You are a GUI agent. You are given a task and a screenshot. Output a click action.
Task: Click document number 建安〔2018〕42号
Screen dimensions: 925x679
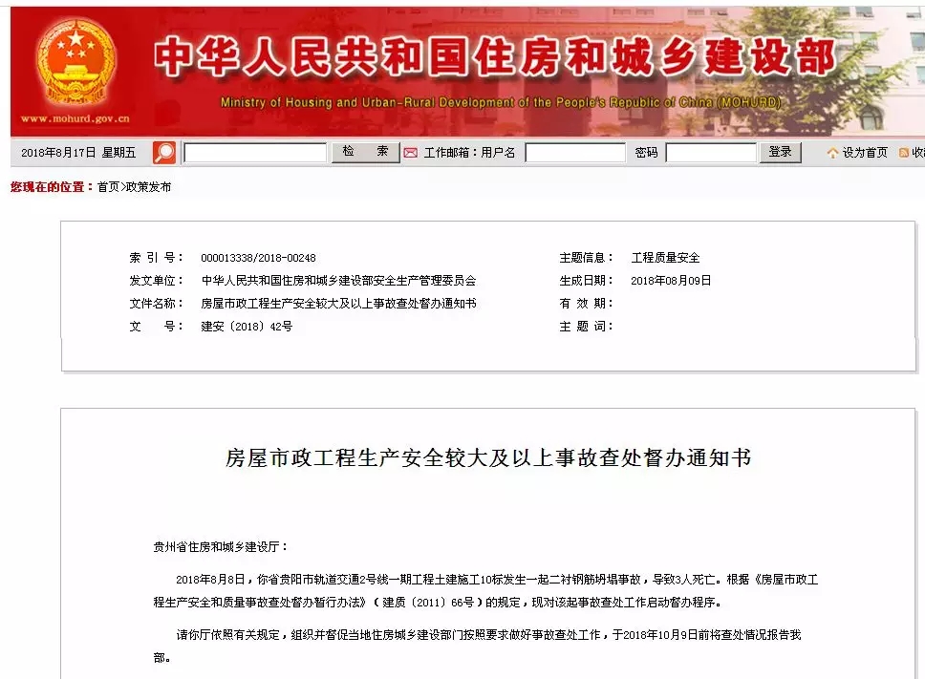tap(247, 327)
